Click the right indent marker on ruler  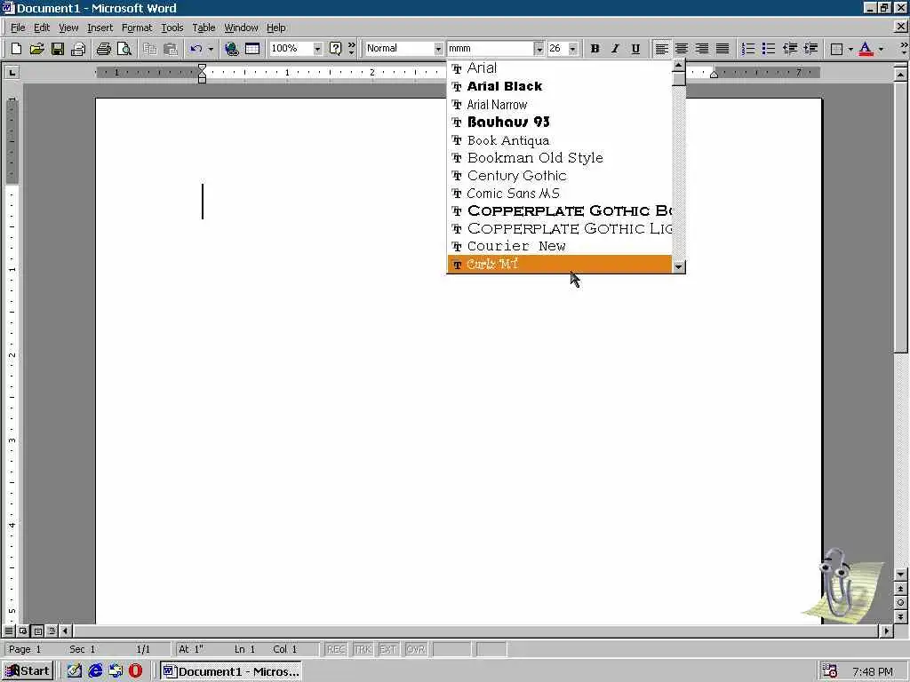(714, 74)
